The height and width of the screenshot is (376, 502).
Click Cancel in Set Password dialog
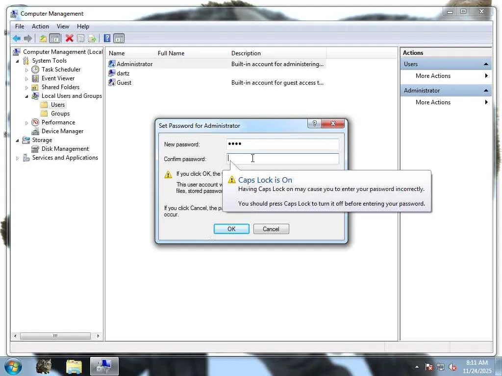pos(271,229)
